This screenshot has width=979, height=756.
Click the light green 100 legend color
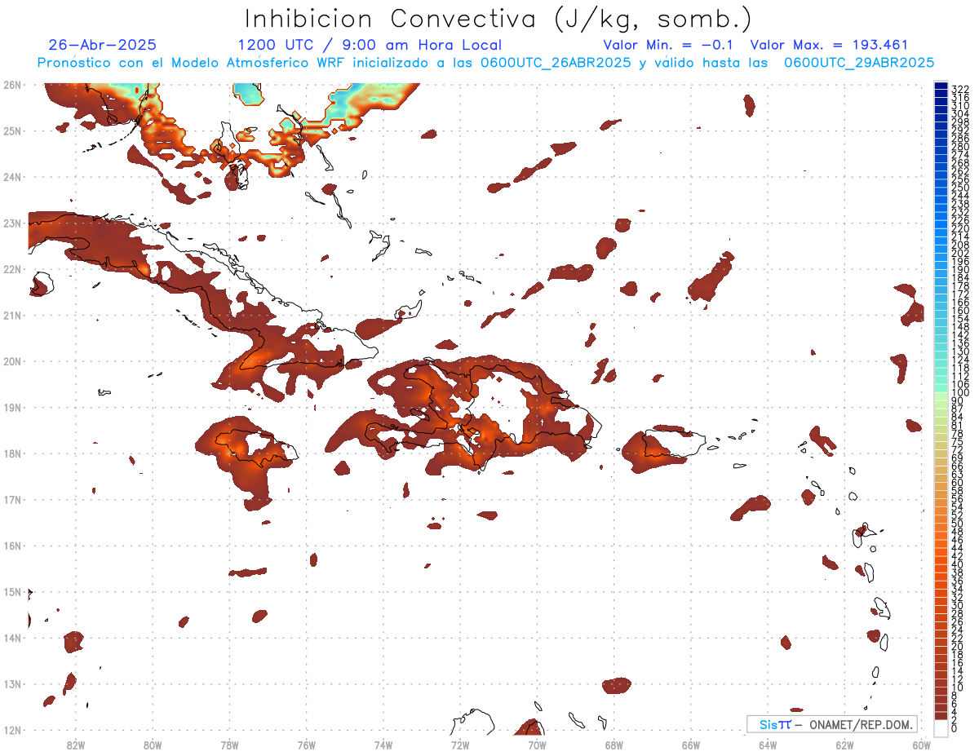(x=941, y=395)
